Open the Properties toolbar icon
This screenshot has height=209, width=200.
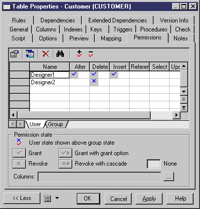point(14,54)
